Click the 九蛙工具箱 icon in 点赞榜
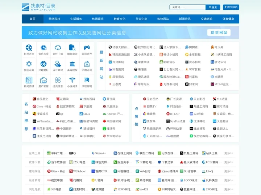Screen dimensions: 261x195 coord(191,107)
